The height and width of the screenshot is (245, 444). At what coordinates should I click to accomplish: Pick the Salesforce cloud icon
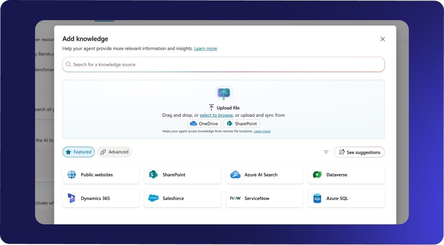[x=153, y=198]
